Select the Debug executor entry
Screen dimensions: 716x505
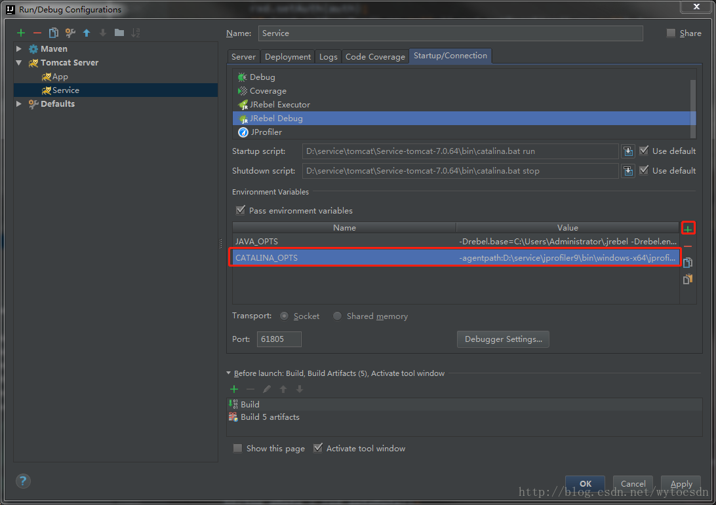point(461,77)
